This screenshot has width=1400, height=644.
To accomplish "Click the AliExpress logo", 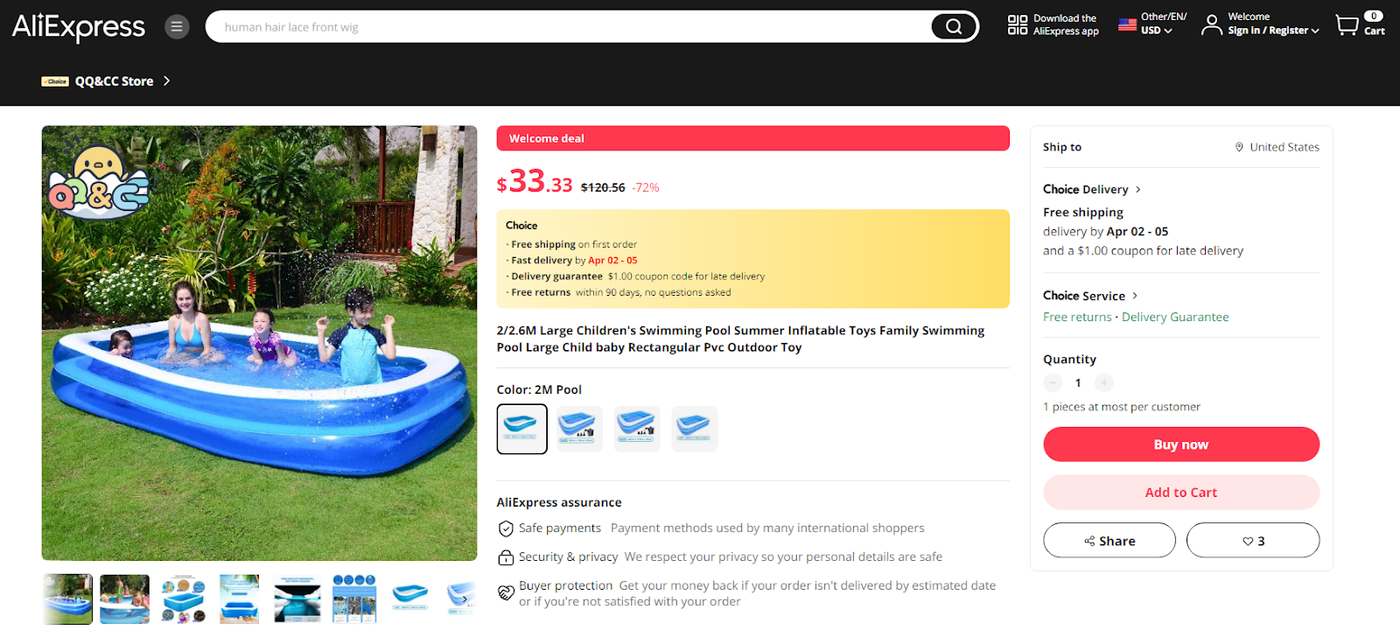I will [79, 27].
